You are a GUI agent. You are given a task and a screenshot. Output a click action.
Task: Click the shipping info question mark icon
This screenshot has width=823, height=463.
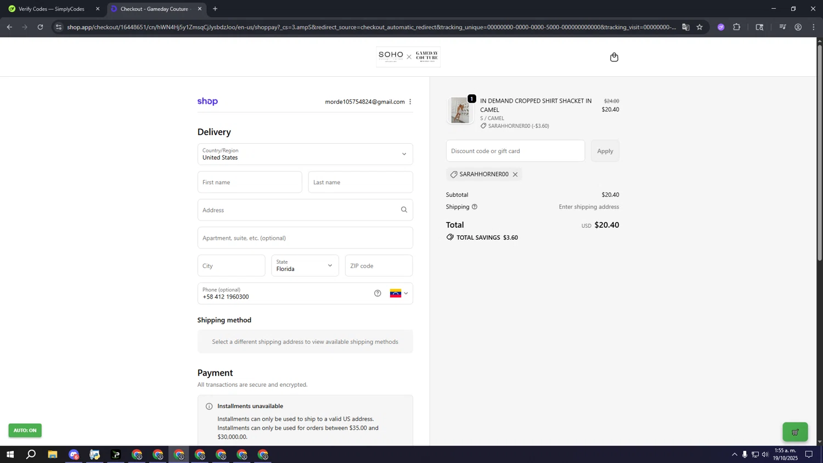475,207
